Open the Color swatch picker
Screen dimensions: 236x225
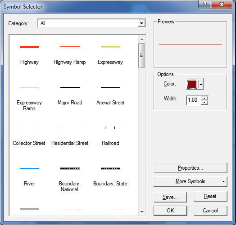pos(192,84)
